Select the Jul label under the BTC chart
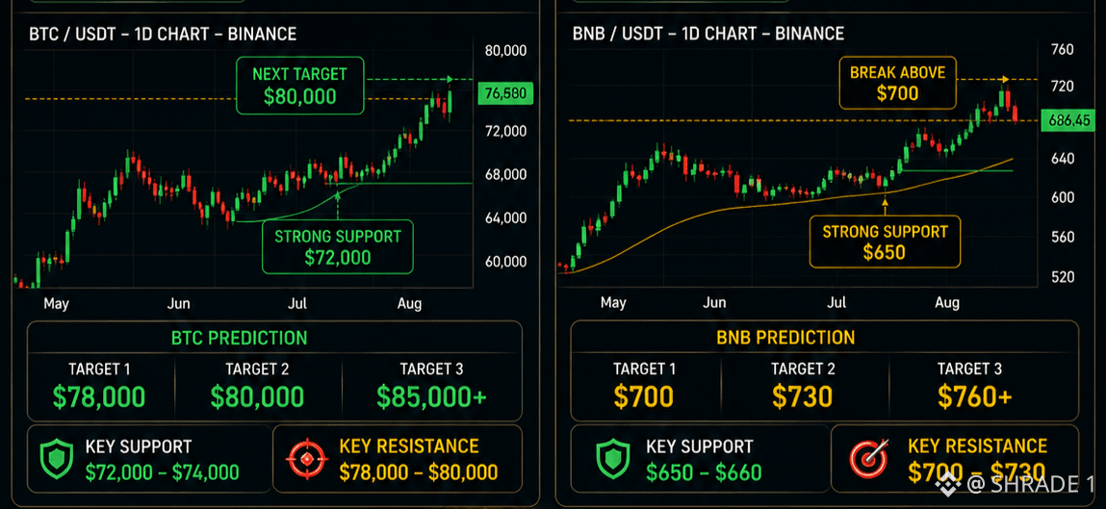 tap(297, 304)
